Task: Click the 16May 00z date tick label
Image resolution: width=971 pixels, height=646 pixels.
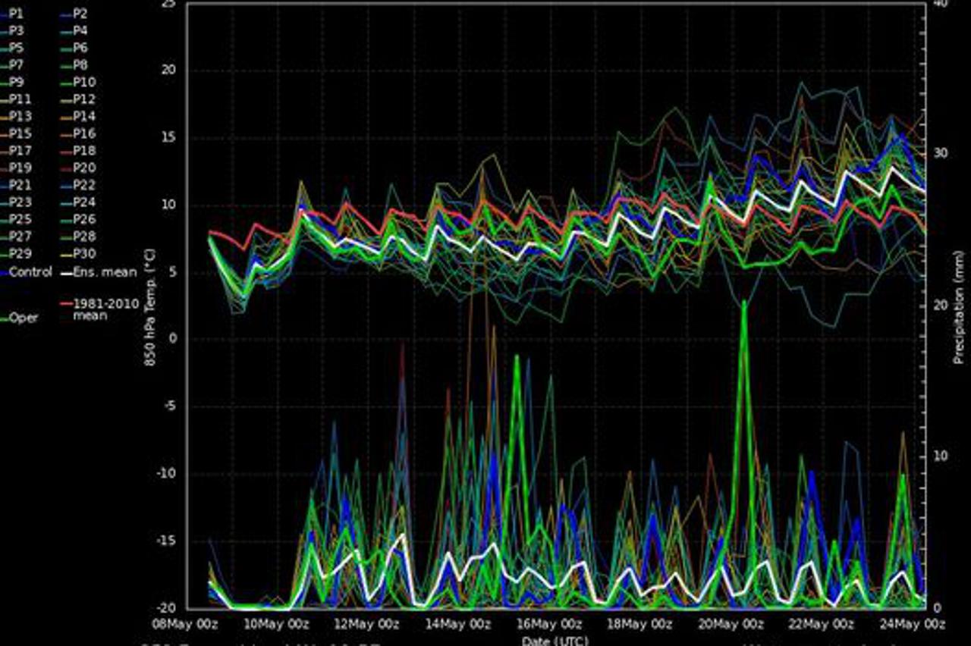Action: pos(551,624)
